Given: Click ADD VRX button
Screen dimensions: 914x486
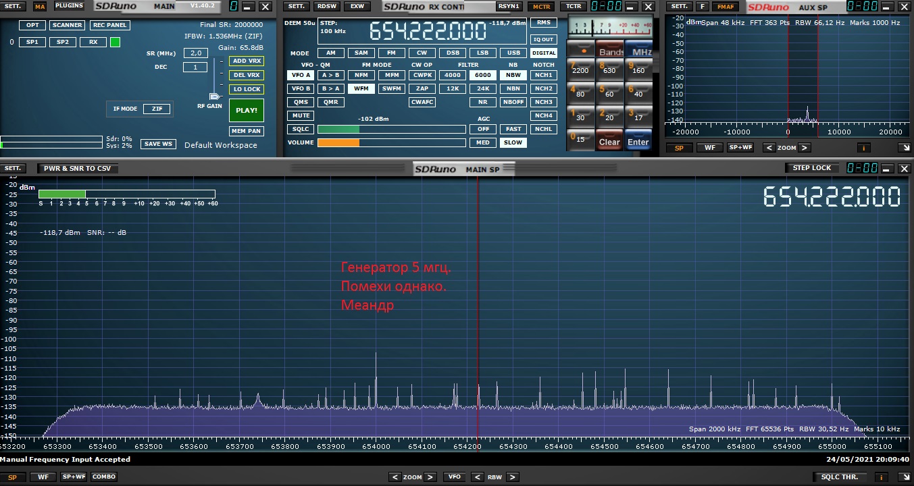Looking at the screenshot, I should pos(247,61).
